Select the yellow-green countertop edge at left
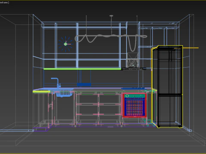206x154 pixels. point(42,92)
